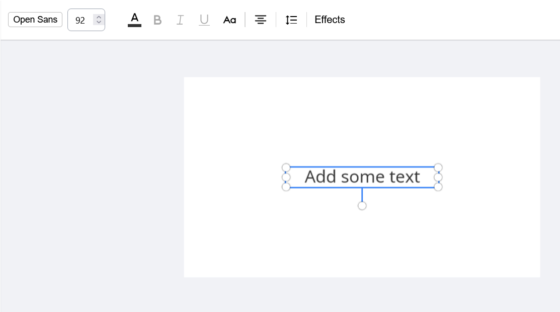Apply italic styling using the I icon

coord(180,20)
